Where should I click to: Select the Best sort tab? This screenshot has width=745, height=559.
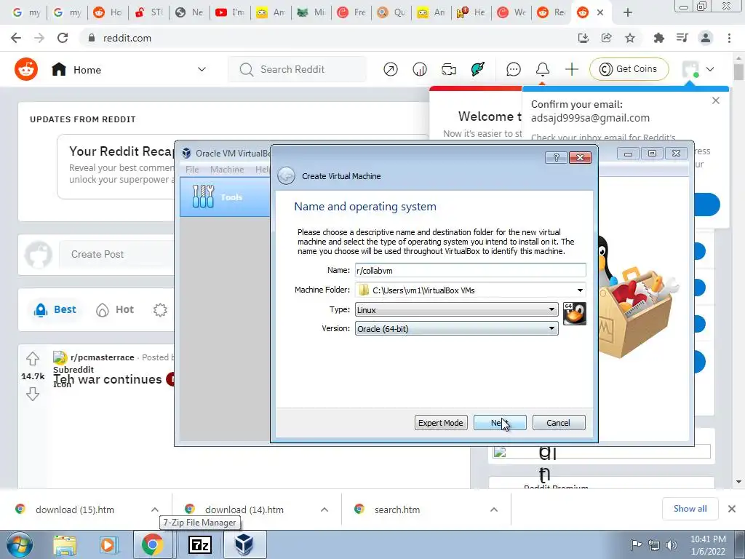click(x=55, y=309)
